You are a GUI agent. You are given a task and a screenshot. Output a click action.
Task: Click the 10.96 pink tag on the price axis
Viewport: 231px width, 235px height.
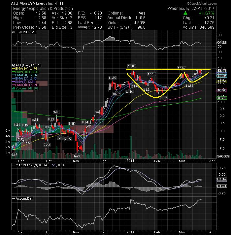click(222, 90)
